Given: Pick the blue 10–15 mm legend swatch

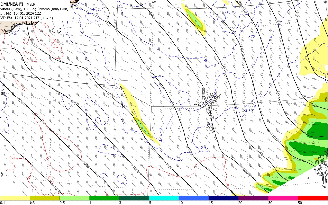Looking at the screenshot, I should pyautogui.click(x=194, y=198).
